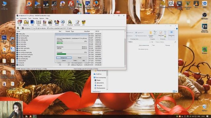Click the Pause button in extraction dialog
This screenshot has width=211, height=118.
pyautogui.click(x=80, y=58)
